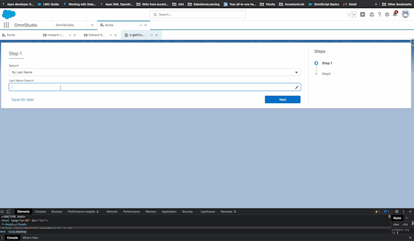Close the Edward S... subtab
414x241 pixels.
pyautogui.click(x=116, y=35)
